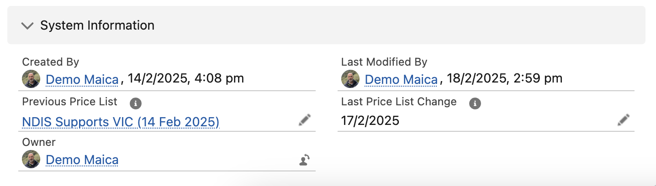Collapse the System Information section chevron
Image resolution: width=656 pixels, height=186 pixels.
(x=27, y=26)
